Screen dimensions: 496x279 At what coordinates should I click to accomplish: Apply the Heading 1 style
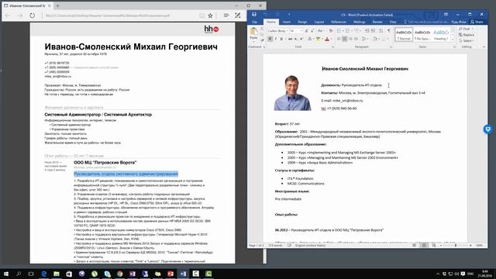pos(441,34)
